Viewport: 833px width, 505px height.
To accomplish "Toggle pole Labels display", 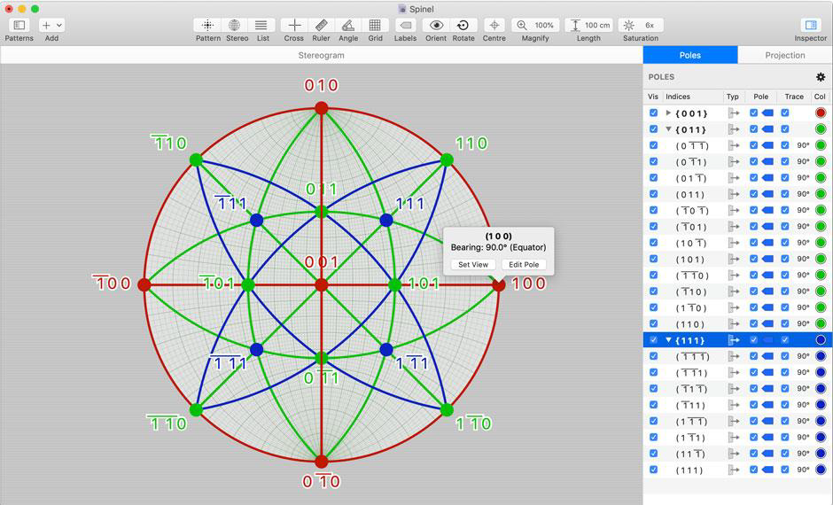I will pos(405,25).
